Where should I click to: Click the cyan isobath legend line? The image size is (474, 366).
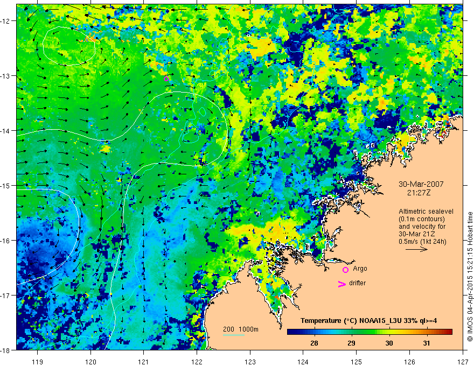(234, 335)
